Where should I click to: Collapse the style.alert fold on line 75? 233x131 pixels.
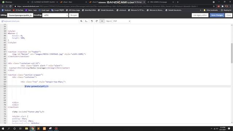point(7,116)
